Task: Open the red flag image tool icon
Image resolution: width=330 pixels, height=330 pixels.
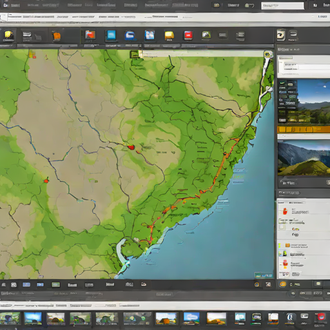Action: tap(90, 35)
